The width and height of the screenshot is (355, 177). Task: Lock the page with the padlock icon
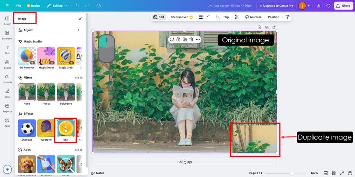tap(259, 27)
